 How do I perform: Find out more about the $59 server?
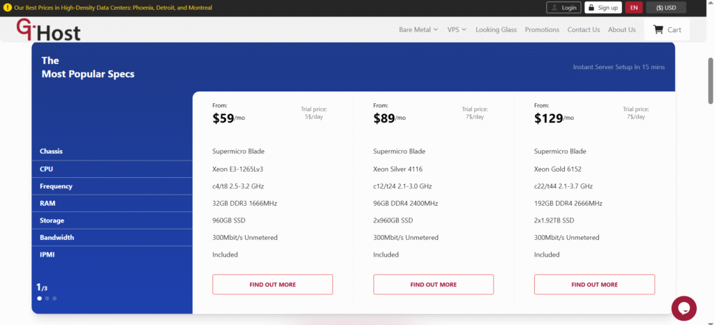272,285
